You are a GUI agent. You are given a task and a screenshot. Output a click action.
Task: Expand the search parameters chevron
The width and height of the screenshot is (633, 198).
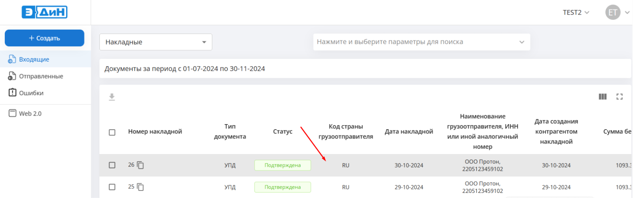pos(522,42)
